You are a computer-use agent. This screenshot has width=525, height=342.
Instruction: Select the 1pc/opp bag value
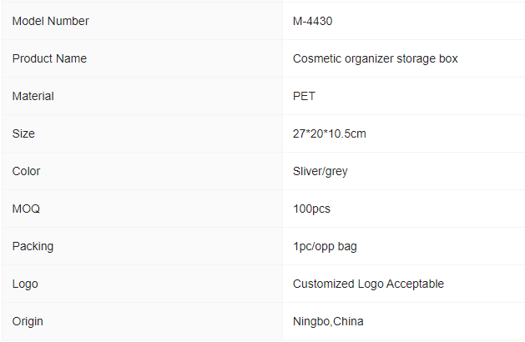pos(325,246)
